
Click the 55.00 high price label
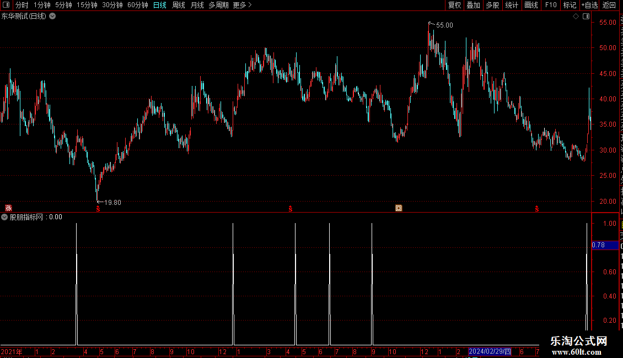point(444,25)
